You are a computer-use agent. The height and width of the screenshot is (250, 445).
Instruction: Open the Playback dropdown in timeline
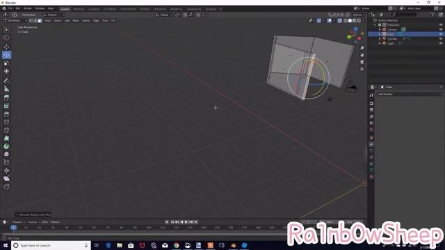click(x=19, y=222)
